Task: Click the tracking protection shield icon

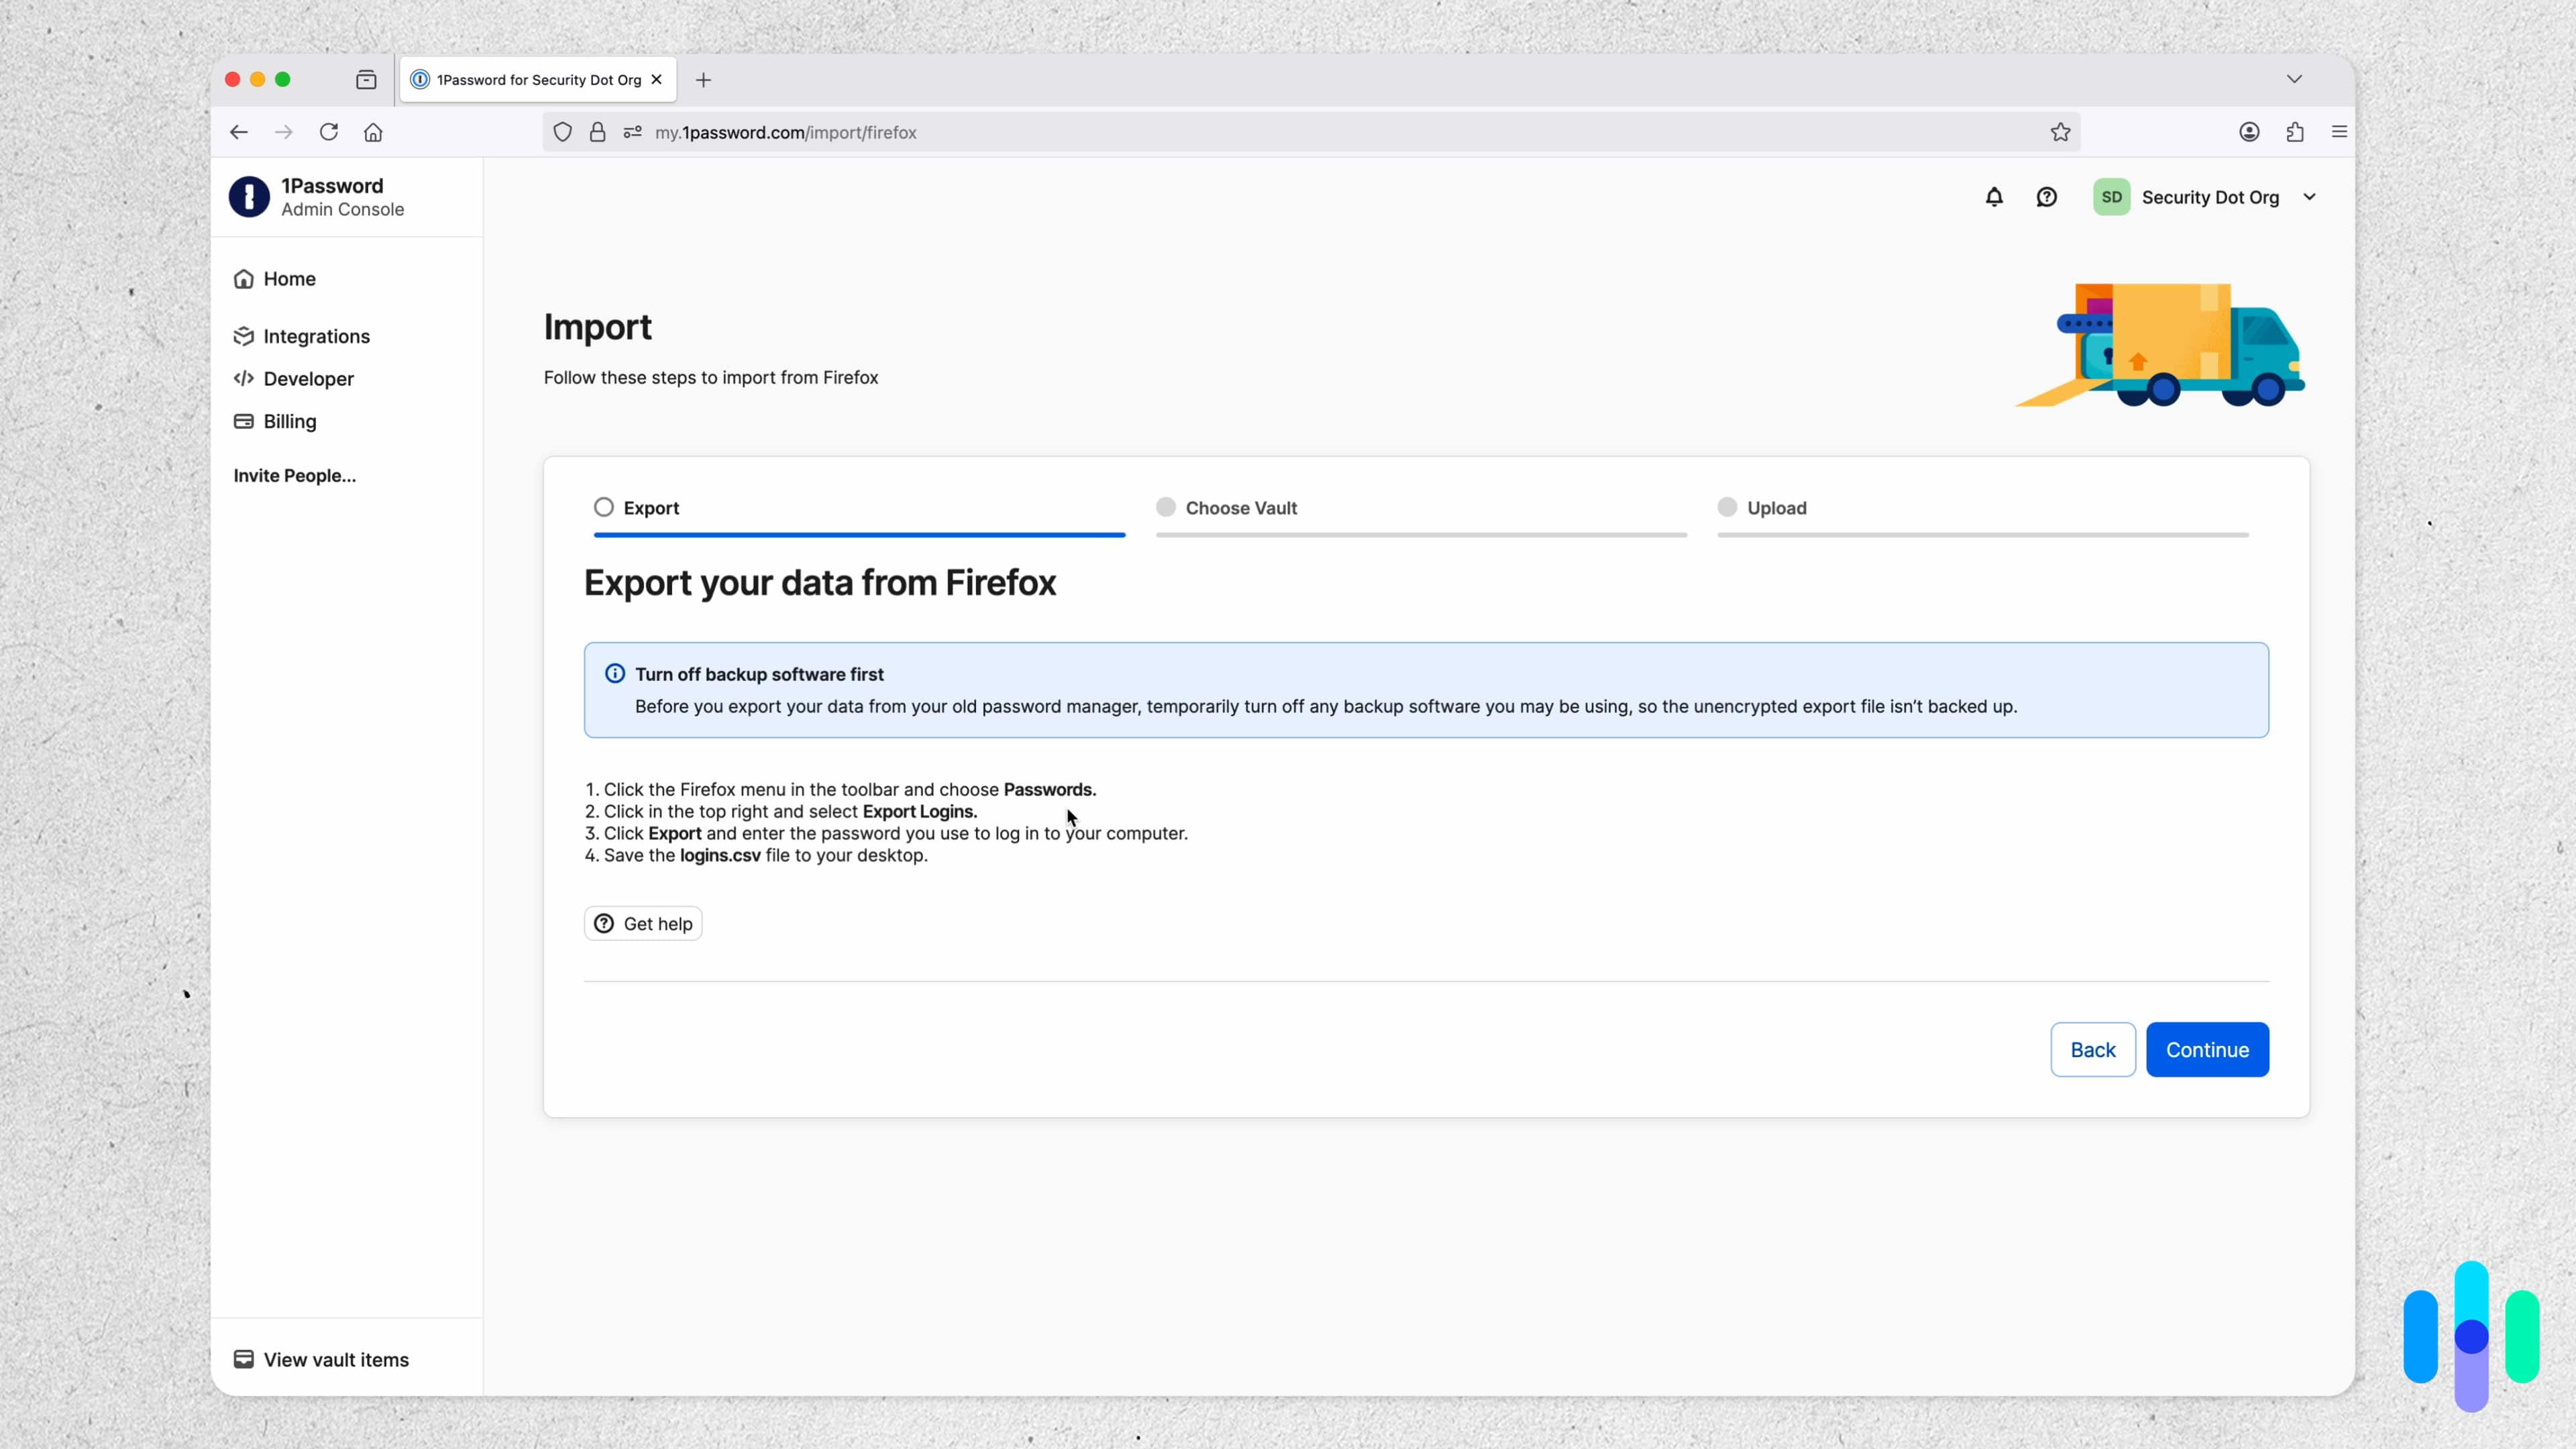Action: click(x=562, y=132)
